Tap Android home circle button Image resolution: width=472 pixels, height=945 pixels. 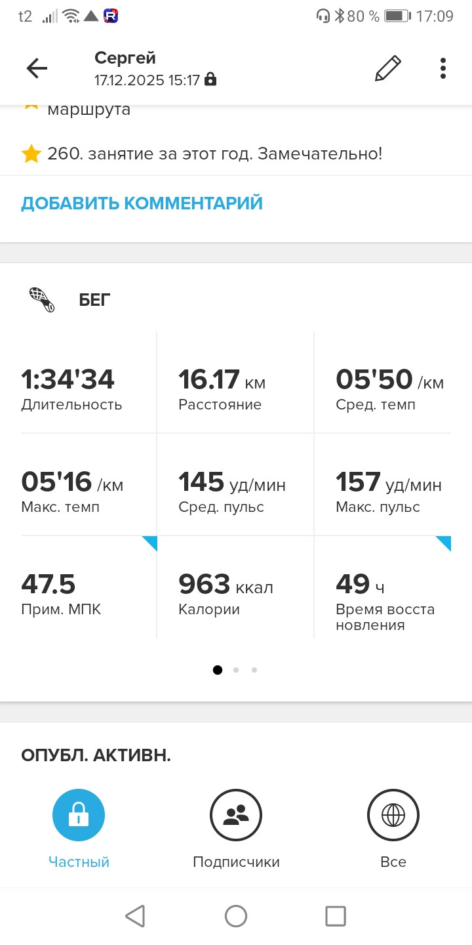236,916
